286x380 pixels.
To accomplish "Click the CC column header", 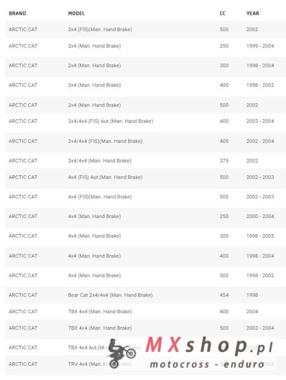I will click(222, 13).
